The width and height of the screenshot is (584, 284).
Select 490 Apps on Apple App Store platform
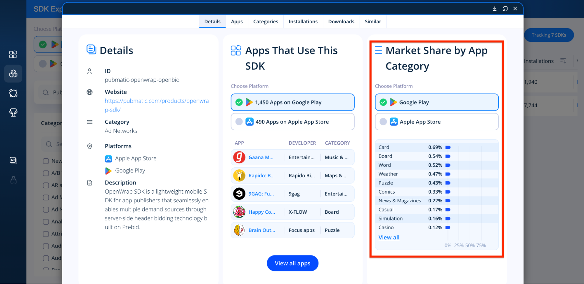click(292, 122)
